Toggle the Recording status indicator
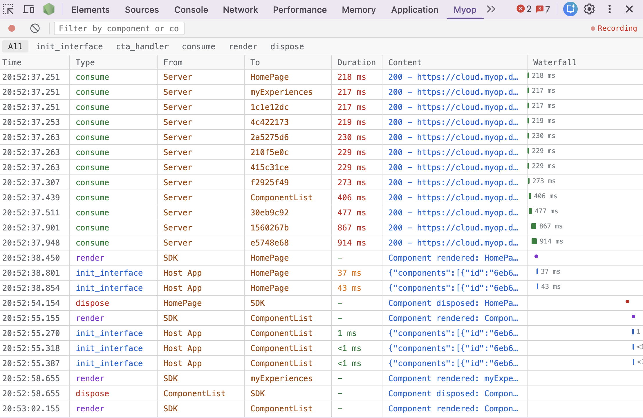Image resolution: width=643 pixels, height=418 pixels. (x=613, y=28)
